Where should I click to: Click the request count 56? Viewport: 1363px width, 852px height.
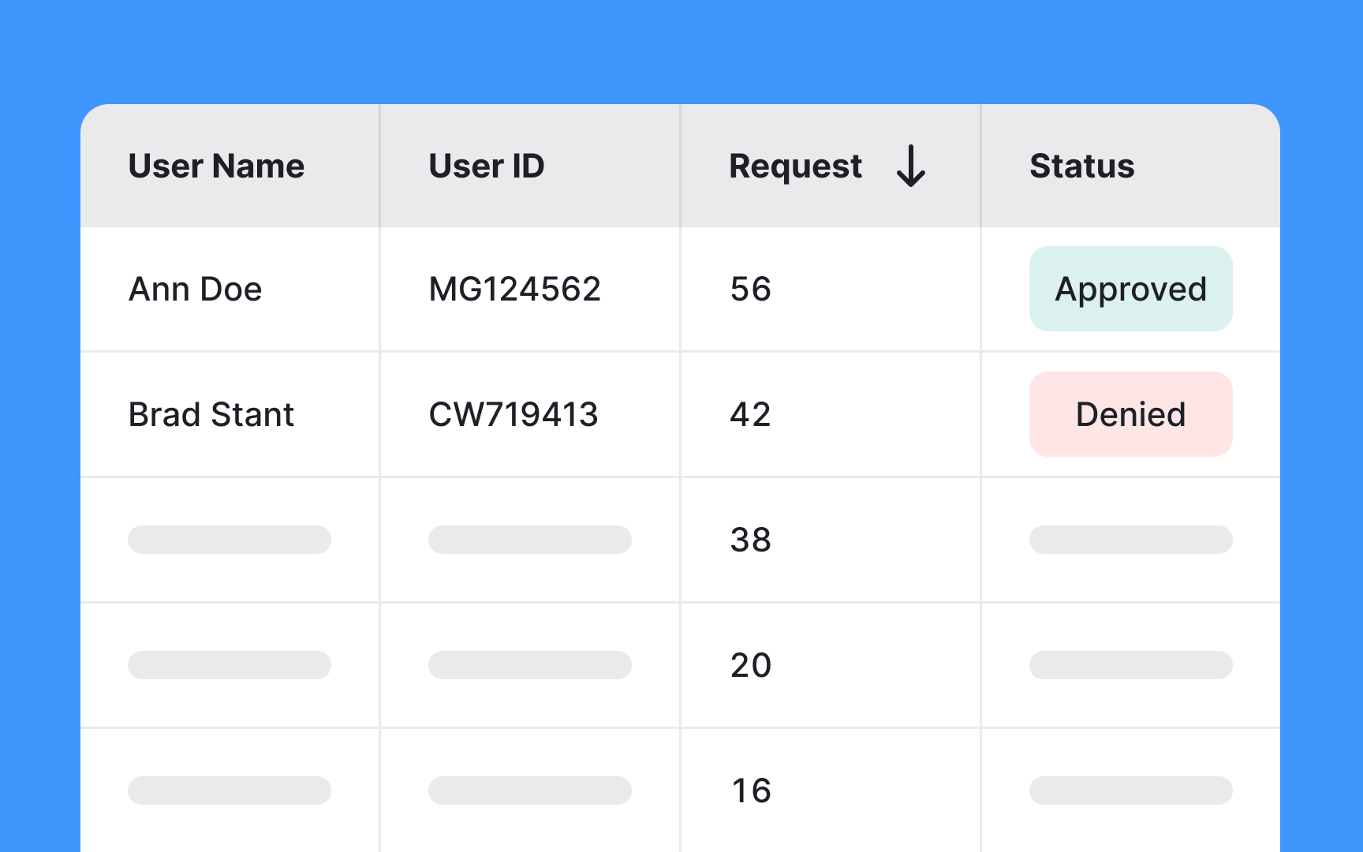(749, 289)
